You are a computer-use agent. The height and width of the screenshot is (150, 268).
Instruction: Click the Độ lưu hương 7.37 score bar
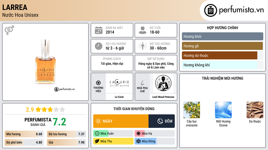point(66,134)
